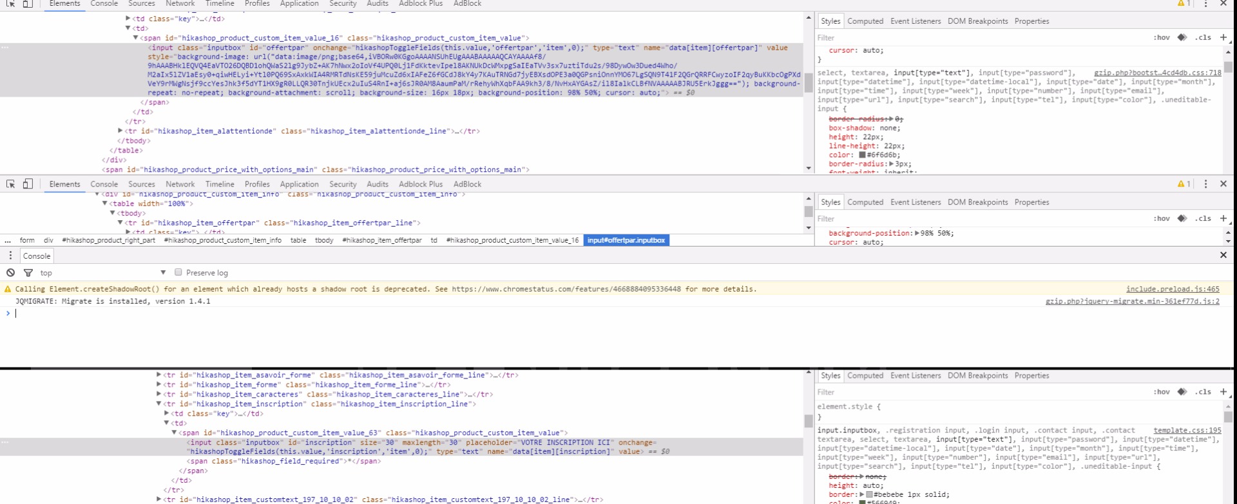Open the color swatch for #bebebe border
This screenshot has height=504, width=1237.
[x=869, y=494]
